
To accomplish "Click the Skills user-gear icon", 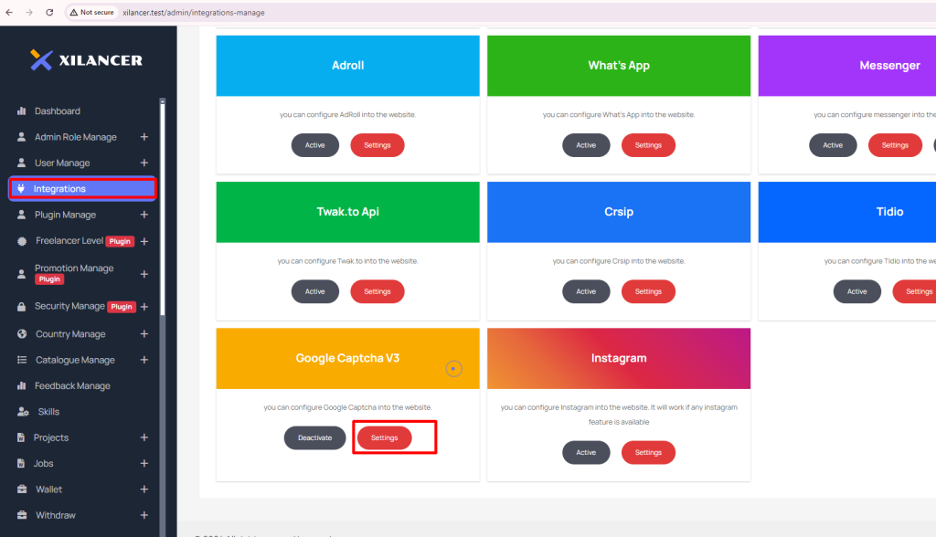I will tap(23, 412).
